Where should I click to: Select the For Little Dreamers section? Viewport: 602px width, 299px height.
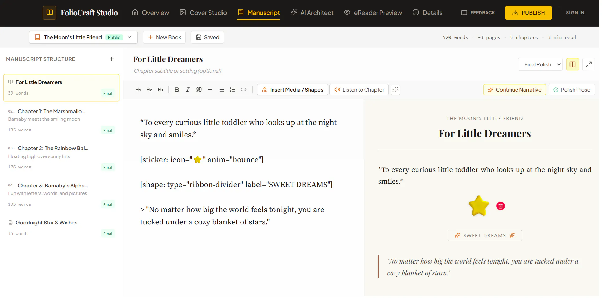coord(61,88)
